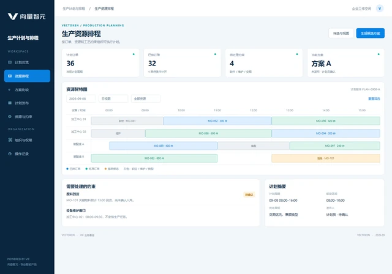Click the blue 生成候选方案 button
The width and height of the screenshot is (392, 274).
[370, 33]
